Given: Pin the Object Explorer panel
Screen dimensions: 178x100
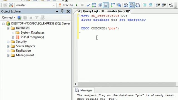Looking at the screenshot, I should click(62, 11).
